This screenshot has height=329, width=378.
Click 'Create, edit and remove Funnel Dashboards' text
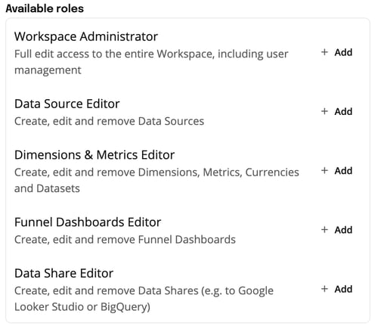(125, 240)
